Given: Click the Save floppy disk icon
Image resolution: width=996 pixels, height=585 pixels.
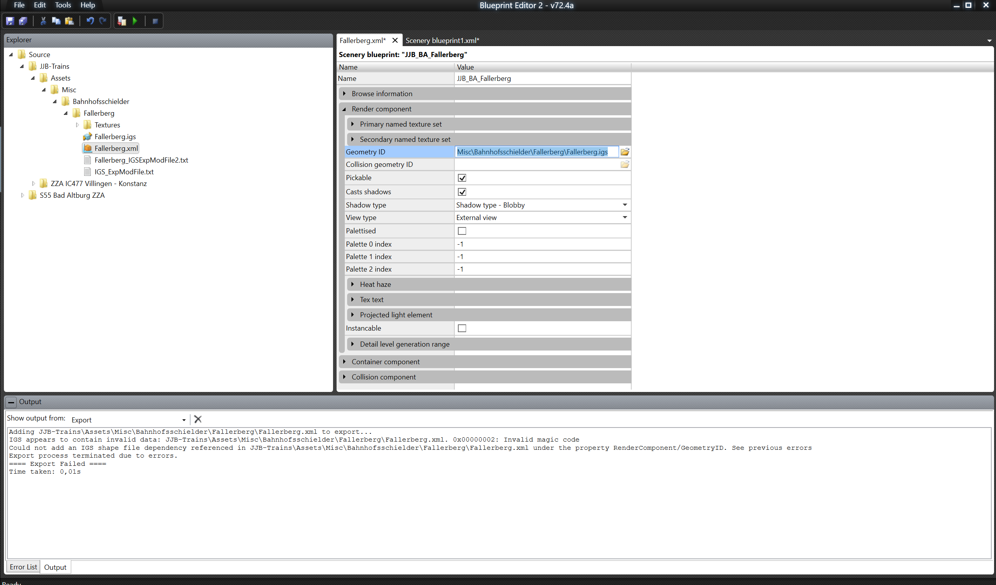Looking at the screenshot, I should tap(10, 21).
